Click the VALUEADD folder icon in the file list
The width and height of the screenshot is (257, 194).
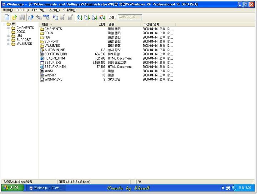click(x=42, y=46)
